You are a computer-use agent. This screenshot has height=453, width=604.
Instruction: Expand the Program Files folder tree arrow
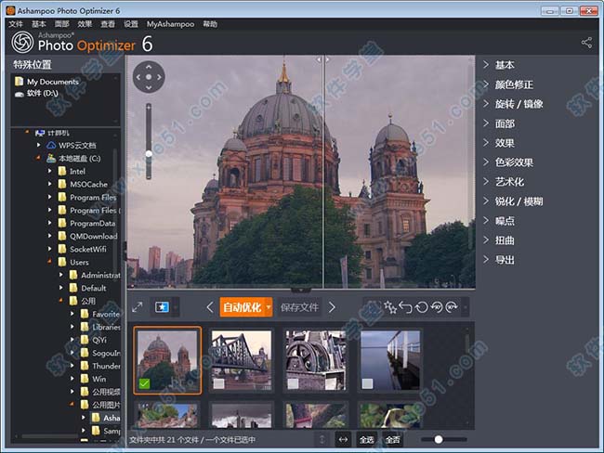49,197
